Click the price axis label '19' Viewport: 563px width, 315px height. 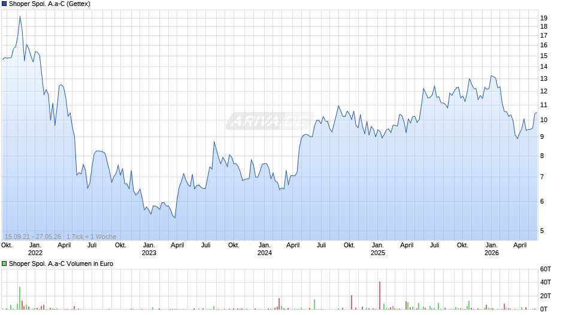[x=544, y=18]
